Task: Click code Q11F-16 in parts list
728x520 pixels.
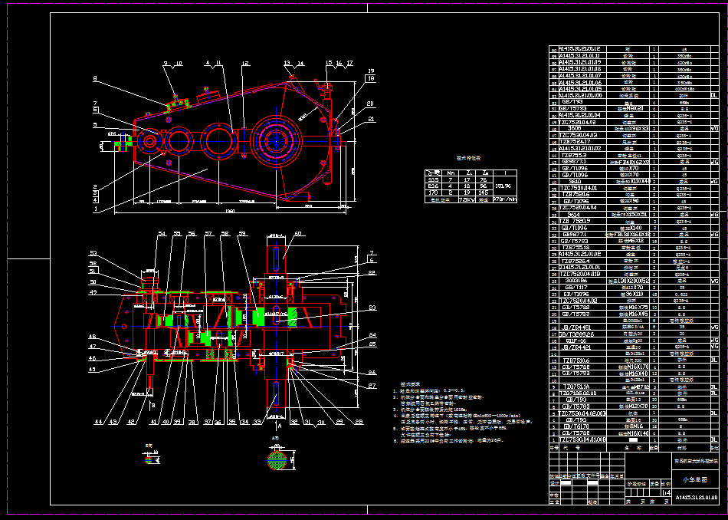Action: [x=575, y=341]
